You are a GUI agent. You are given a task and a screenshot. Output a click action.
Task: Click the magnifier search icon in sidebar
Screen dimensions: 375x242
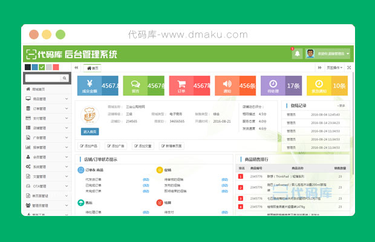click(x=64, y=78)
